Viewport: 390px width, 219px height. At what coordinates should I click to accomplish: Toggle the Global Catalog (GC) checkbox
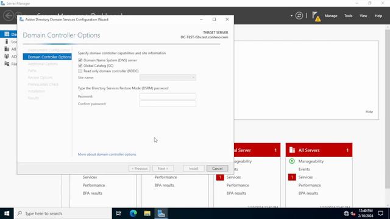[80, 66]
